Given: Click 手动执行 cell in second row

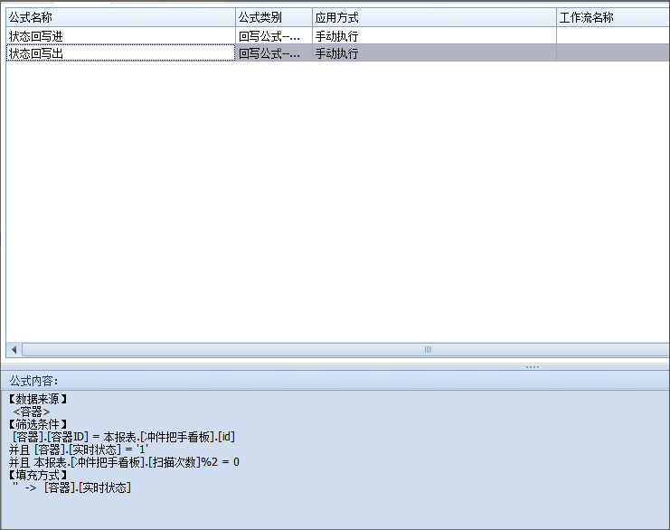Looking at the screenshot, I should [434, 53].
